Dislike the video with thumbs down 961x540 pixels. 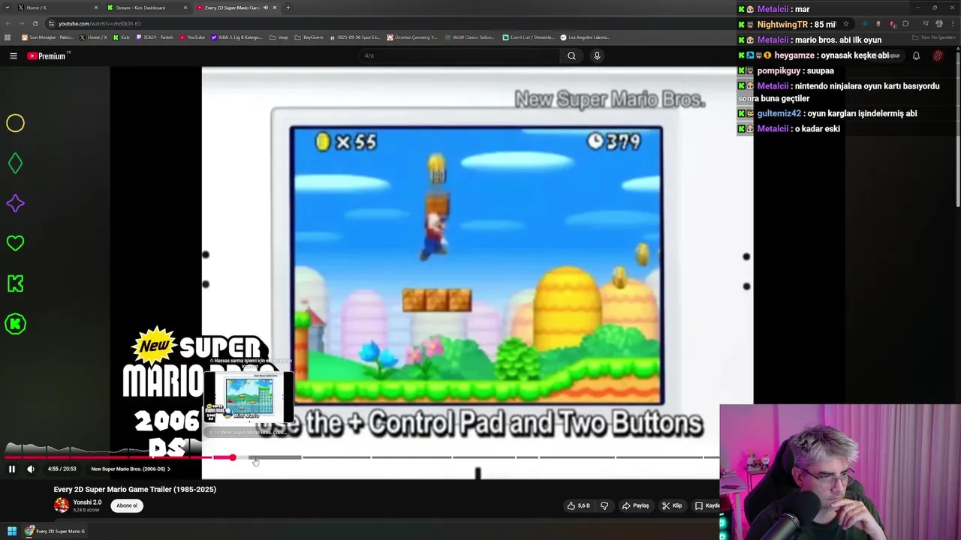[x=604, y=505]
